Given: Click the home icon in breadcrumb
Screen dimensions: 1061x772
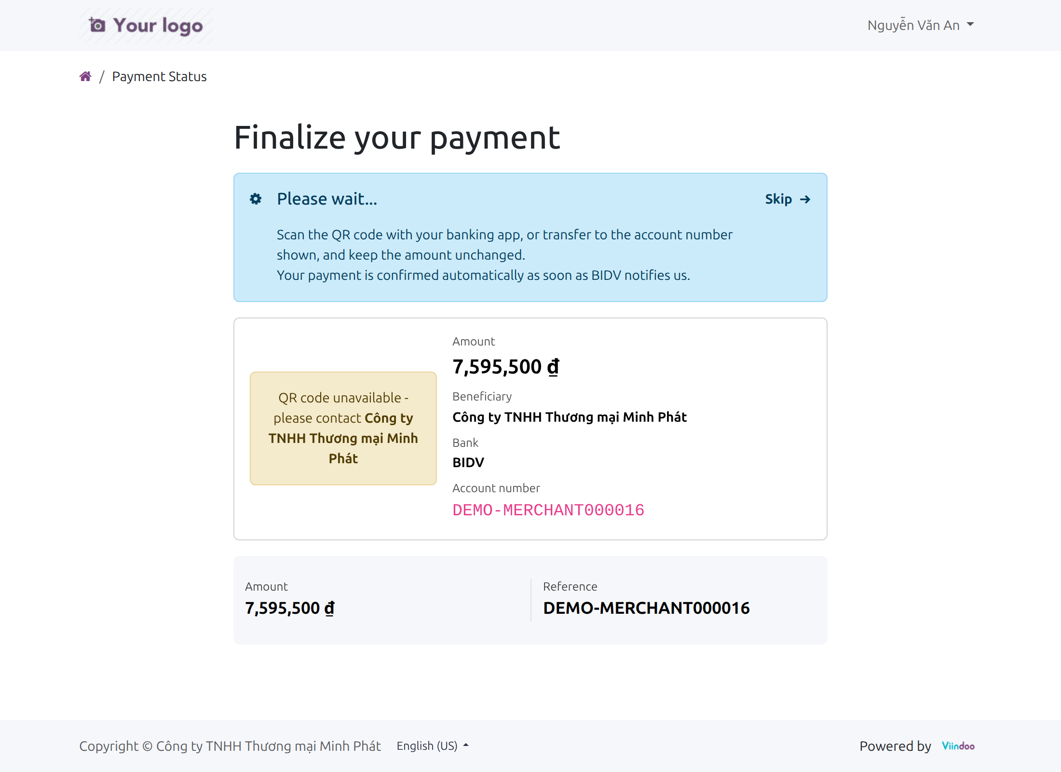Looking at the screenshot, I should 85,76.
